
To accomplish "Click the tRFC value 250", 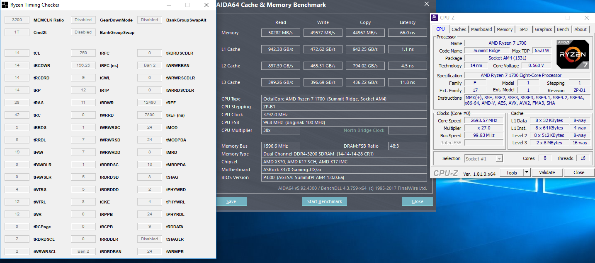I will (83, 53).
